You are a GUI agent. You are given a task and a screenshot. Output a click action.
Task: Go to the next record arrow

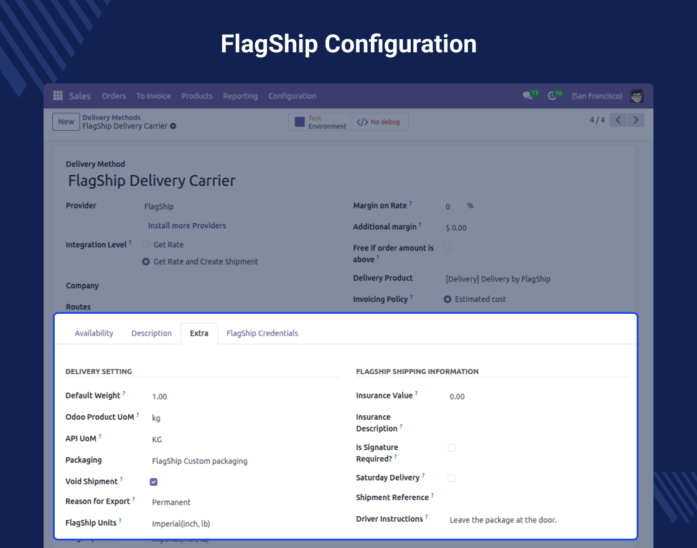click(635, 120)
